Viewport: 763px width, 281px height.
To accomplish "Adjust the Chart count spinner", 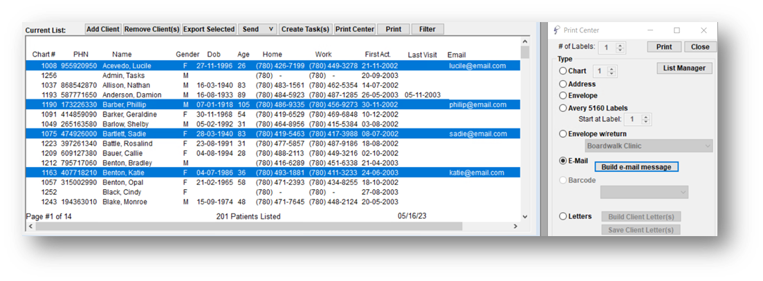I will pos(612,71).
